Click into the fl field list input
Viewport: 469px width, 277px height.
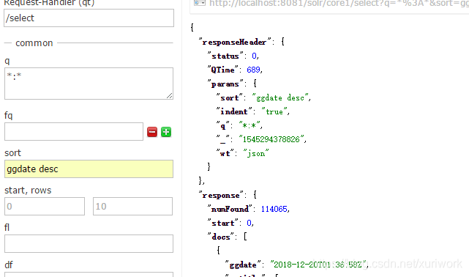pyautogui.click(x=89, y=243)
